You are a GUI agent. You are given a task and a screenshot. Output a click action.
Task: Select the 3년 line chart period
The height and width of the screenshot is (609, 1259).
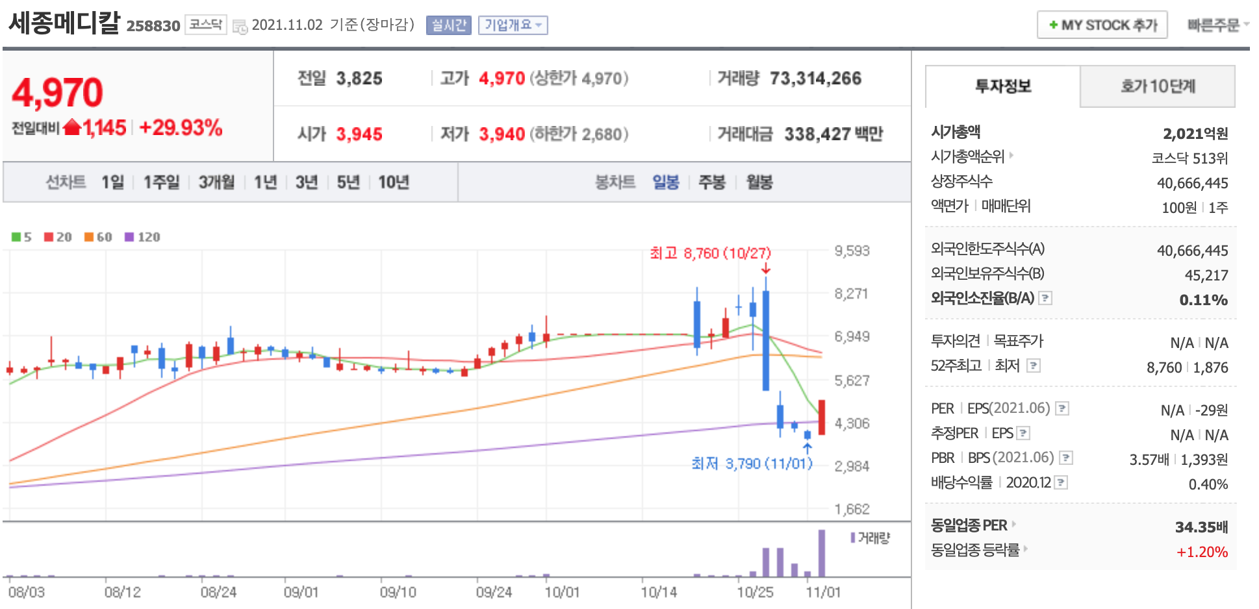pyautogui.click(x=306, y=182)
